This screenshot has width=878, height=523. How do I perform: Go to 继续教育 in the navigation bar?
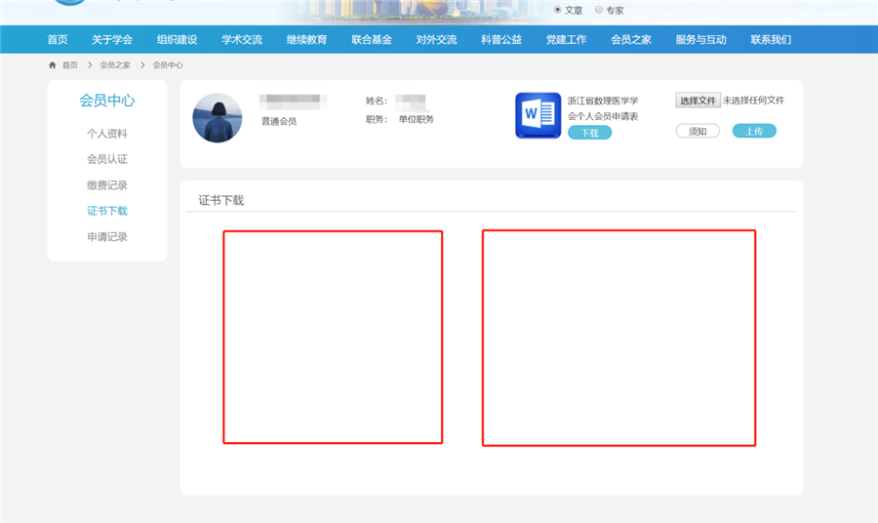click(x=306, y=40)
